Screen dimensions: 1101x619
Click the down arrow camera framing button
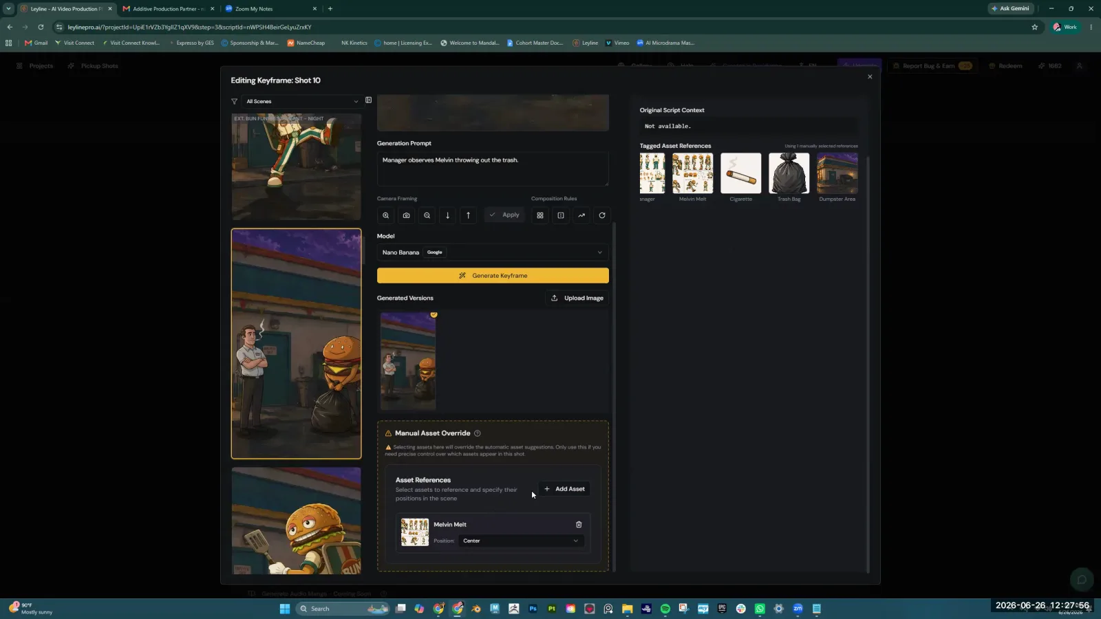(x=447, y=215)
